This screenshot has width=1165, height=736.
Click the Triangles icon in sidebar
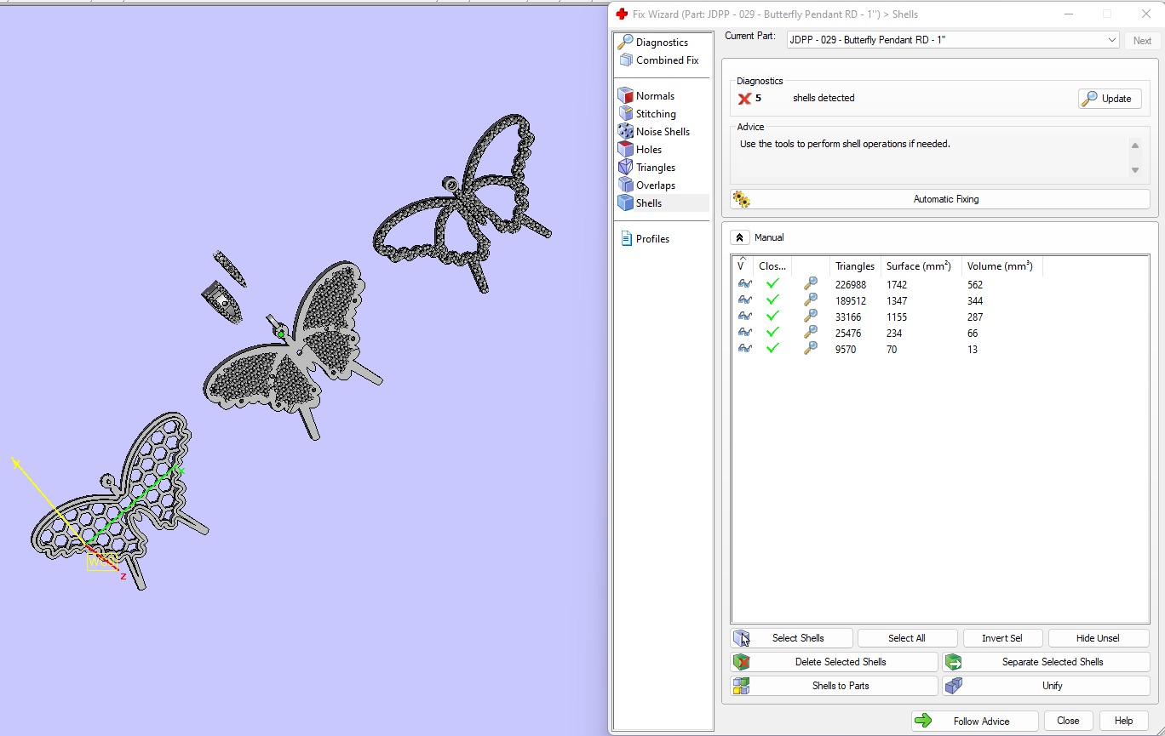[626, 167]
